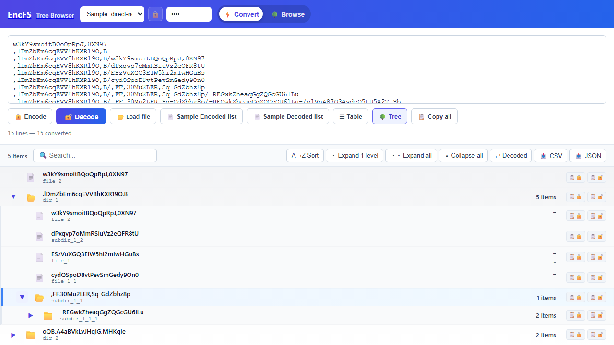
Task: Switch to Convert mode
Action: (241, 14)
